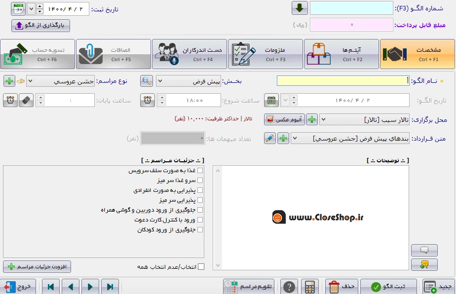The width and height of the screenshot is (456, 294).
Task: Click the magnifier search icon beside بخش
Action: coord(147,81)
